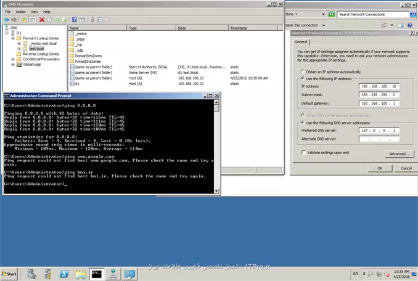Click the change view icon in Network Connections

(x=384, y=25)
